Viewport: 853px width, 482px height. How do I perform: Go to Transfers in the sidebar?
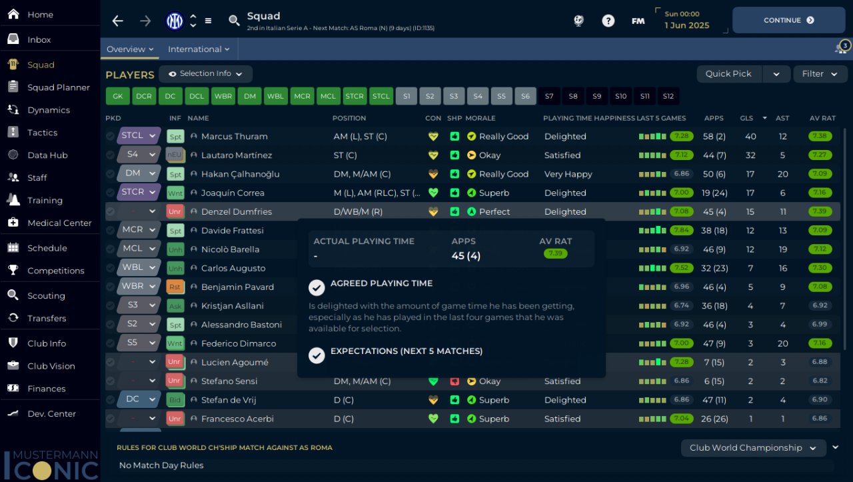click(x=47, y=319)
